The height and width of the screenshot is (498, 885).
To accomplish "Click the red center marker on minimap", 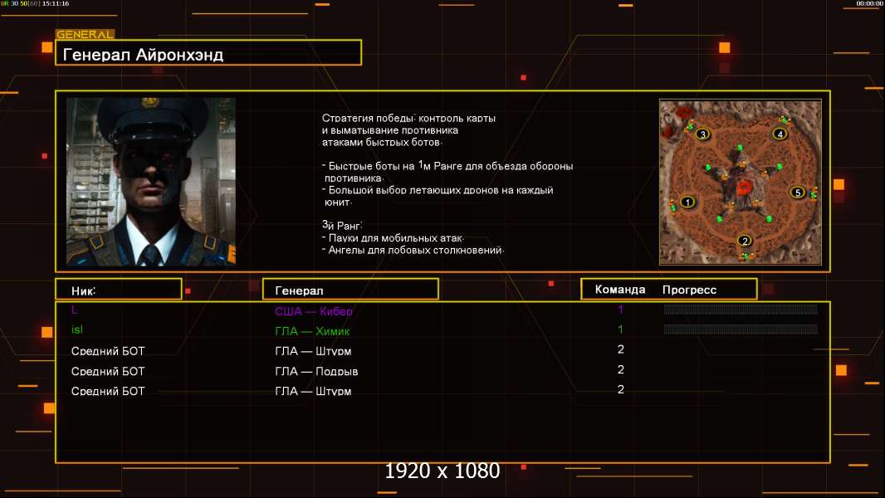I will coord(744,188).
